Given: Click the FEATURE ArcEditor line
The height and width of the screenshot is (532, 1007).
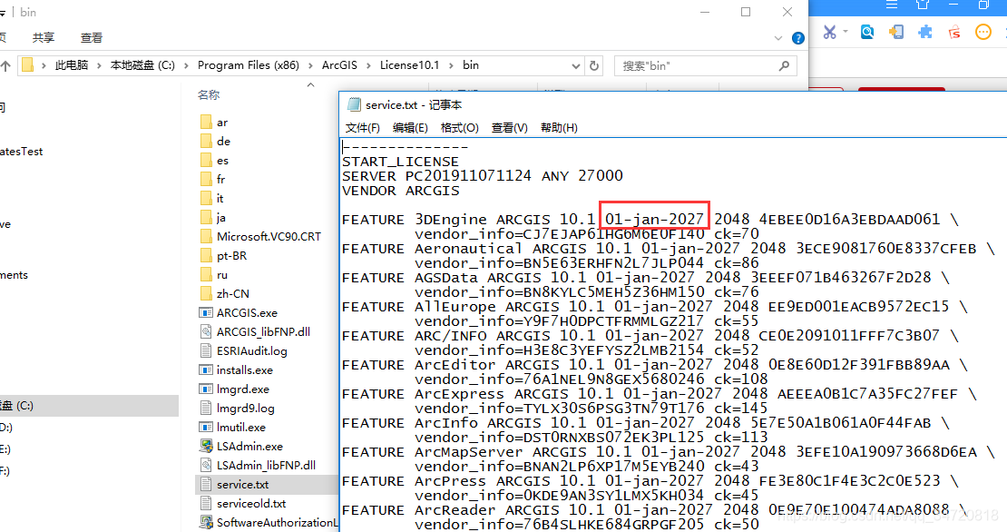Looking at the screenshot, I should point(654,365).
